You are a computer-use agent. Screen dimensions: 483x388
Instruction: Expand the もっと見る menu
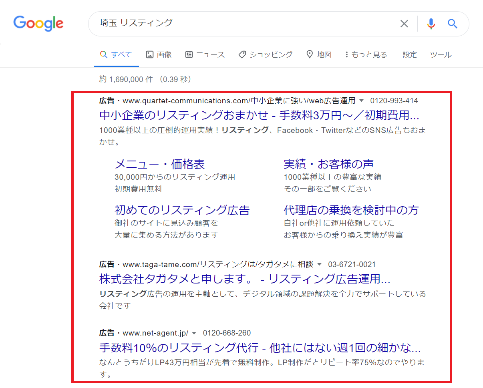(x=366, y=54)
